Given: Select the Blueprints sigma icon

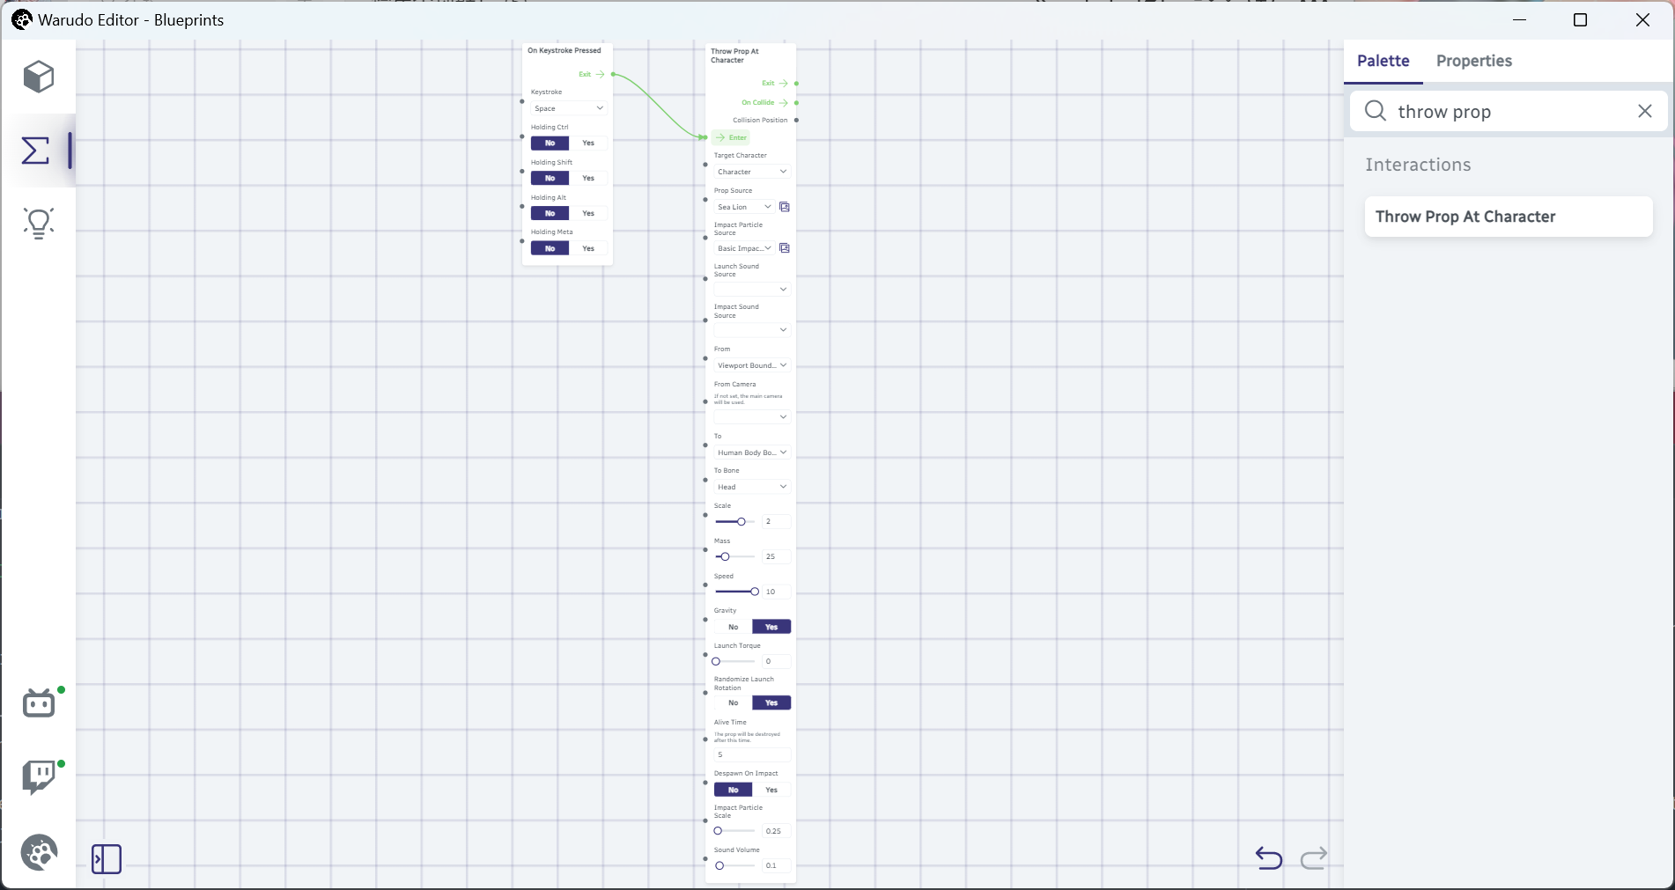Looking at the screenshot, I should click(36, 151).
